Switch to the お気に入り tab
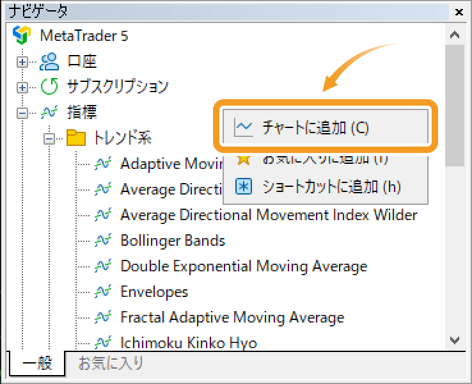 click(x=111, y=364)
